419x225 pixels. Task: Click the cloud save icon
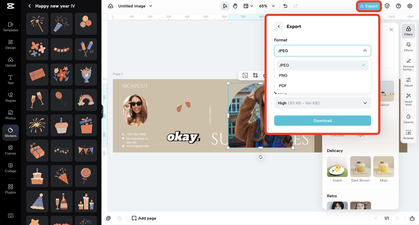coord(111,6)
